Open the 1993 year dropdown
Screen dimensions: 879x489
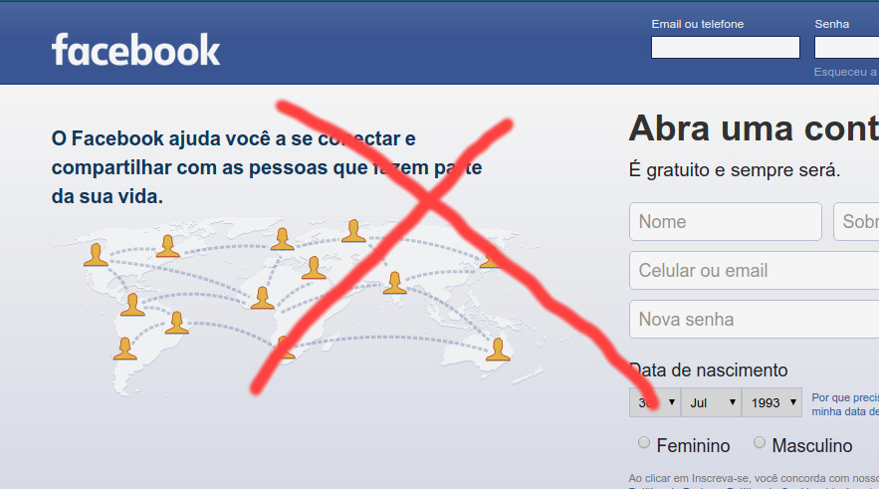pyautogui.click(x=771, y=402)
